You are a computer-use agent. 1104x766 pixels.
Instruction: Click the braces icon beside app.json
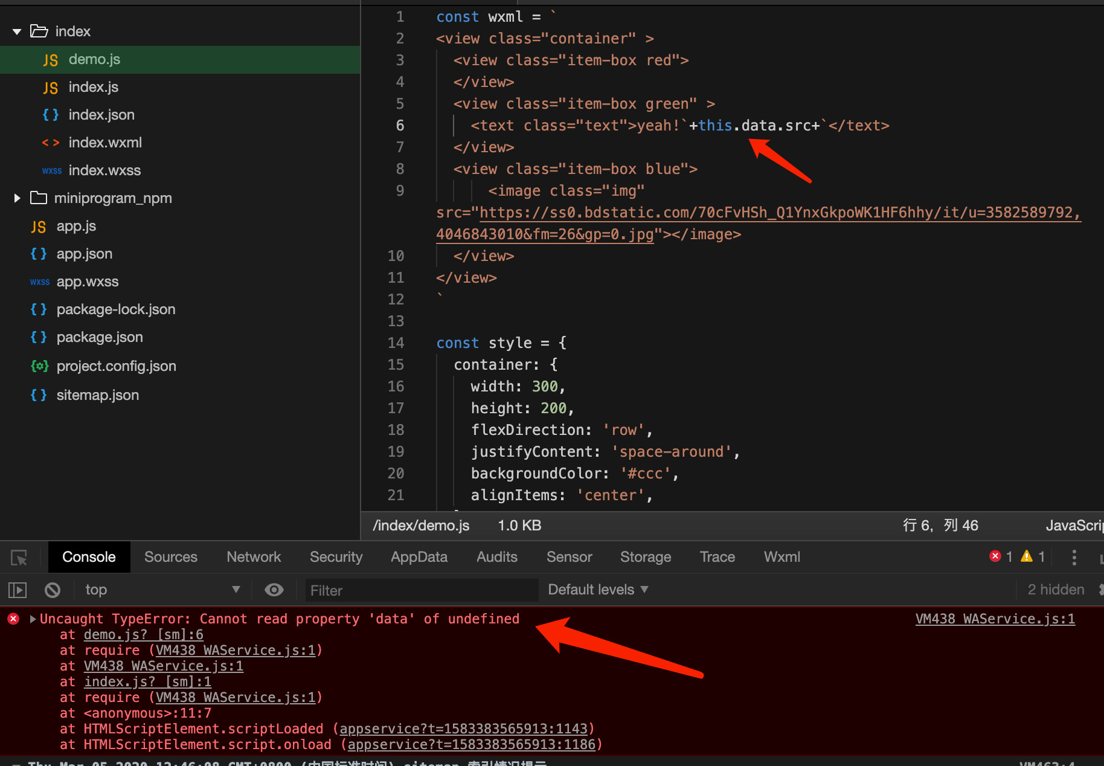pos(39,254)
